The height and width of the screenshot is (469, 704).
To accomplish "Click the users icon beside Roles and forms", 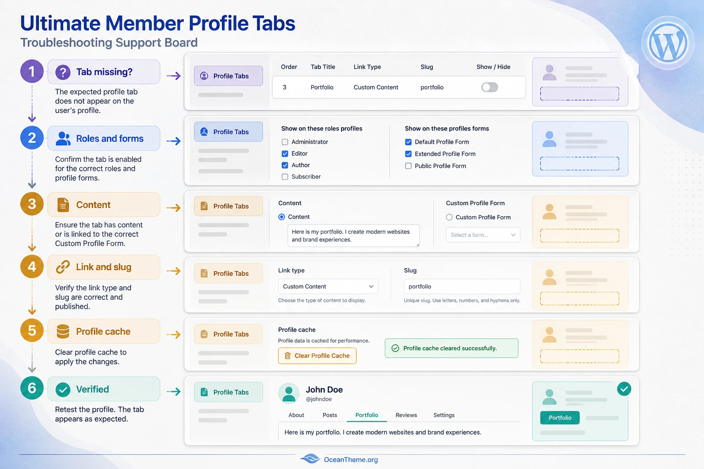I will [63, 139].
